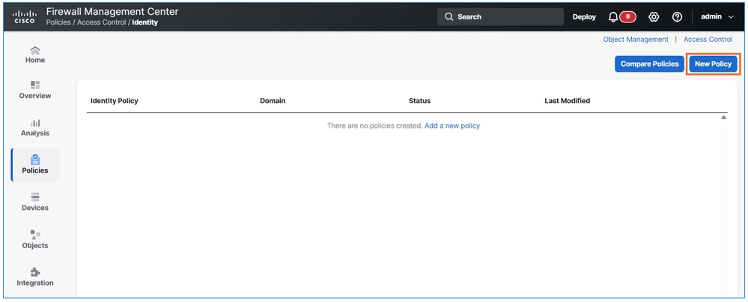
Task: Click the search magnifier icon
Action: point(449,16)
